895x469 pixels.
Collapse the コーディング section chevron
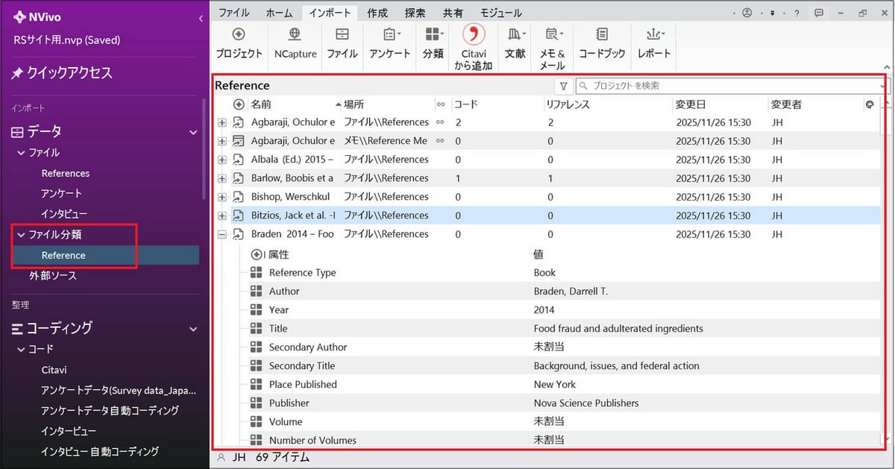[193, 328]
